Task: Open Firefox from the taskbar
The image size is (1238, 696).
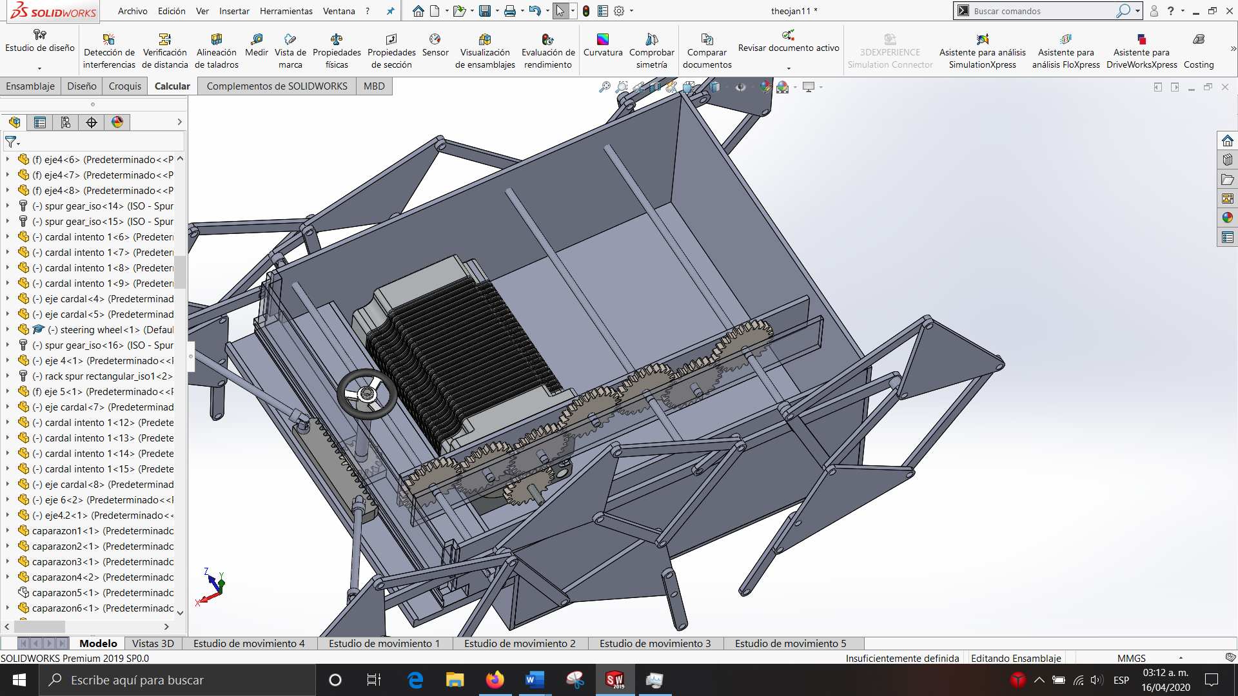Action: [x=495, y=680]
